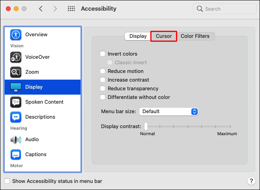Open the help question mark button
The width and height of the screenshot is (260, 190).
pos(251,181)
